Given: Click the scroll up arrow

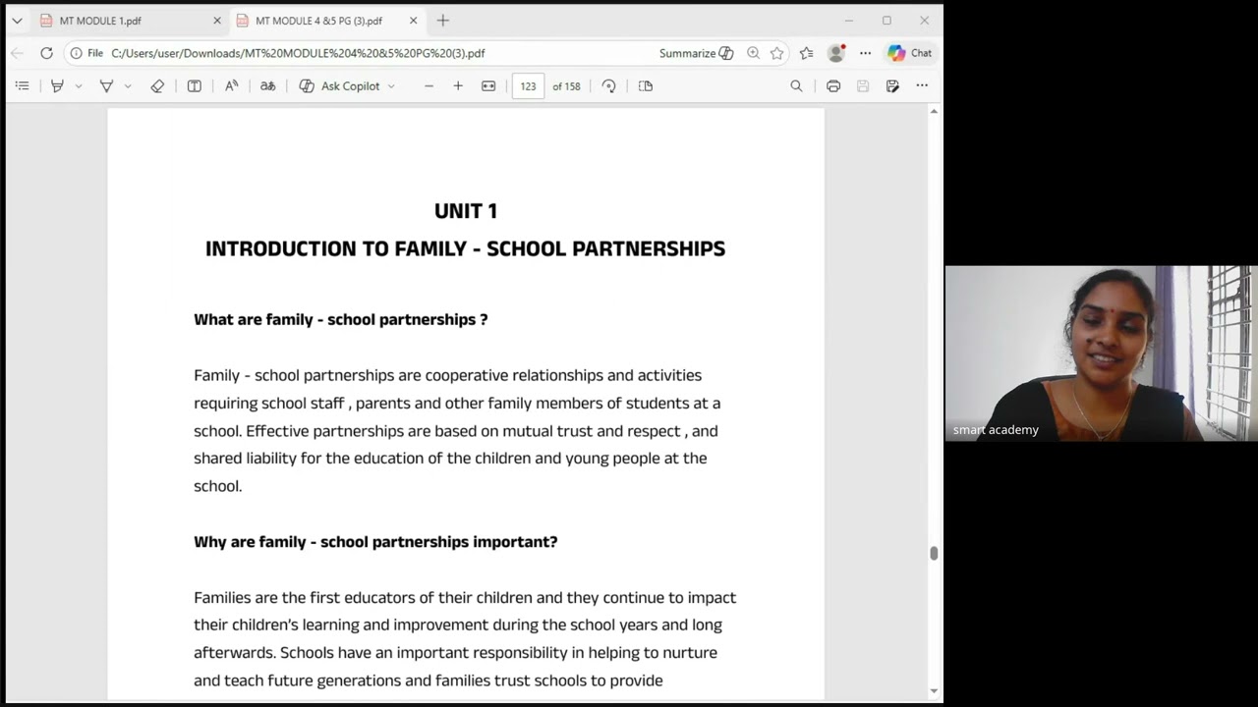Looking at the screenshot, I should pos(934,111).
